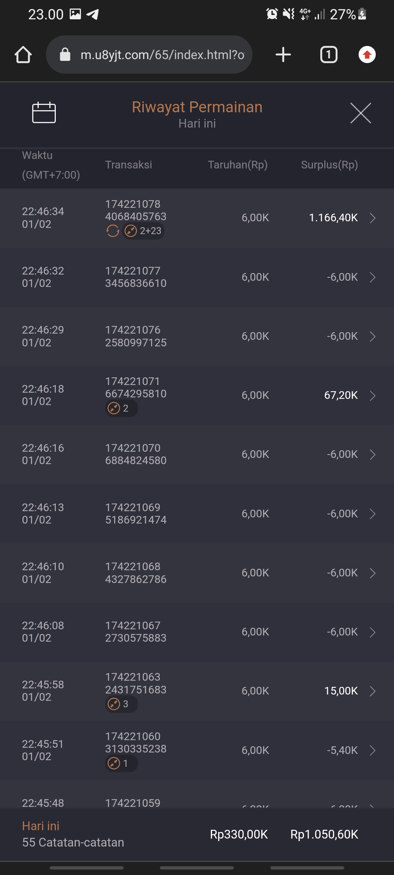
Task: Expand the -5,40K surplus row chevron
Action: [x=372, y=750]
